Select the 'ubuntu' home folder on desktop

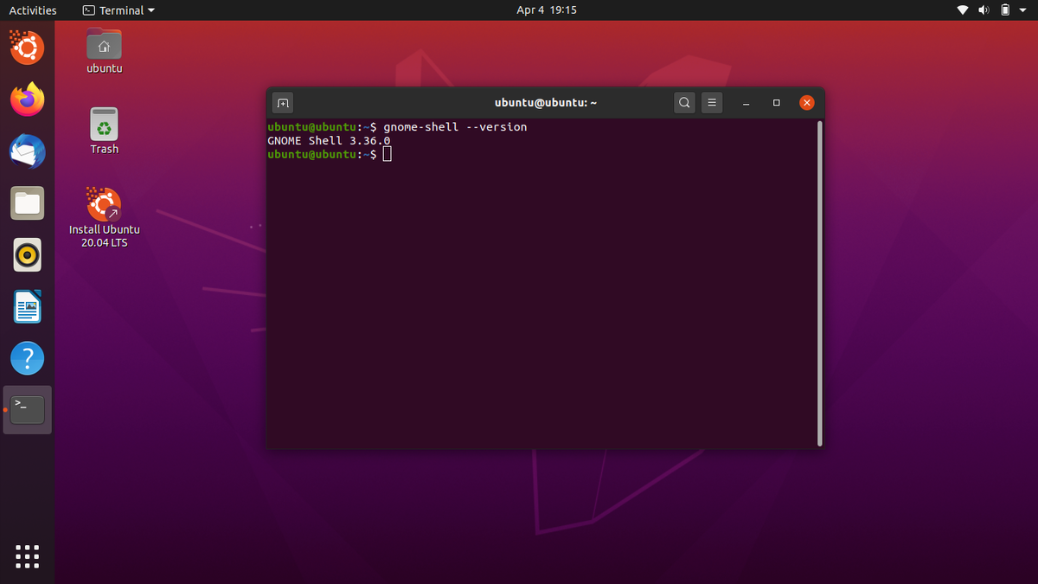105,51
